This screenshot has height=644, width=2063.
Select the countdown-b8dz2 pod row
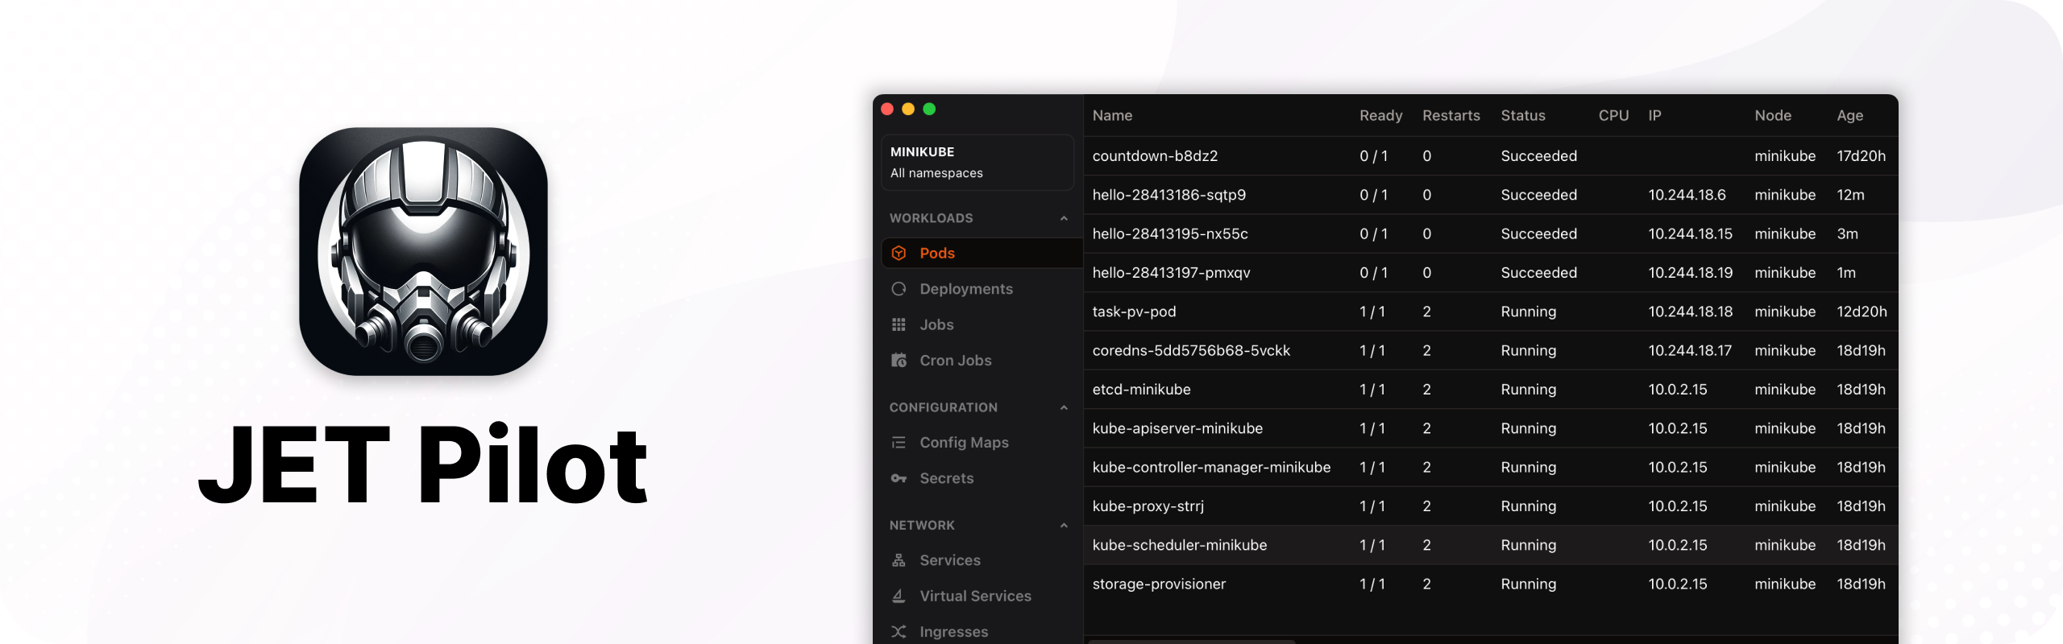[x=1491, y=155]
